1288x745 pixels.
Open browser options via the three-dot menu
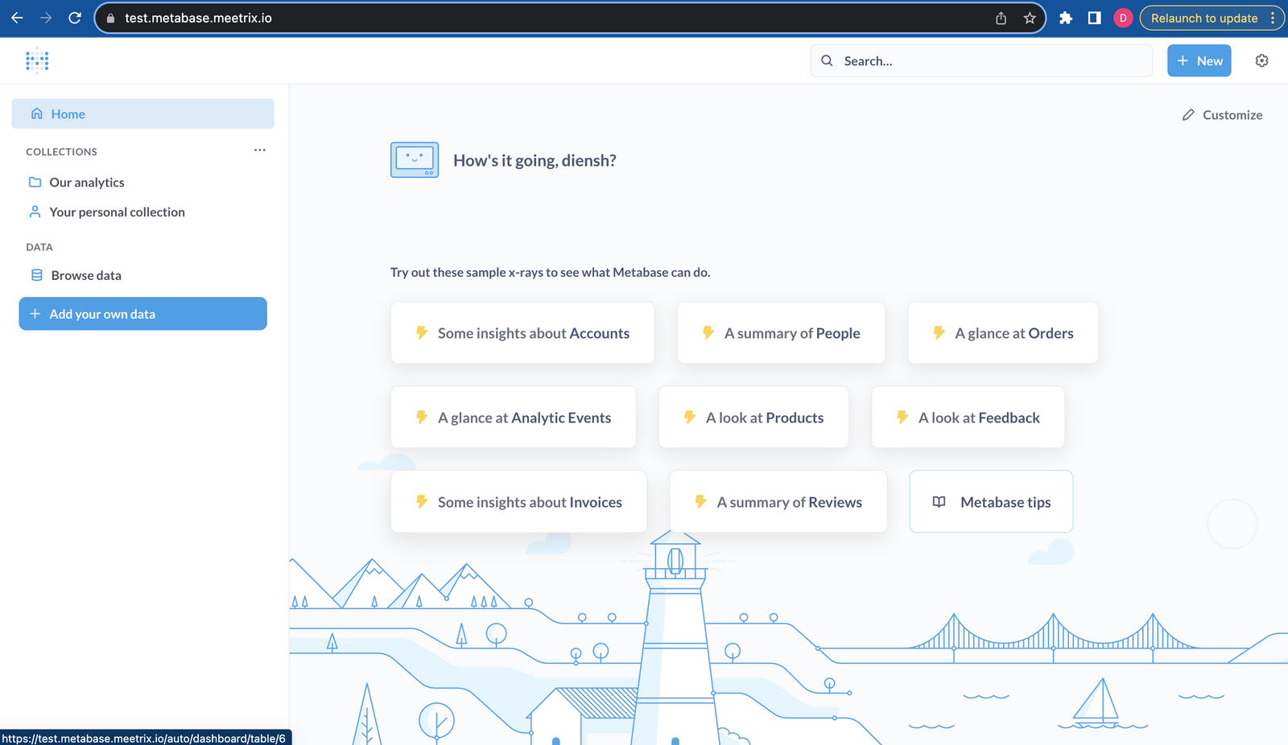pos(1272,18)
